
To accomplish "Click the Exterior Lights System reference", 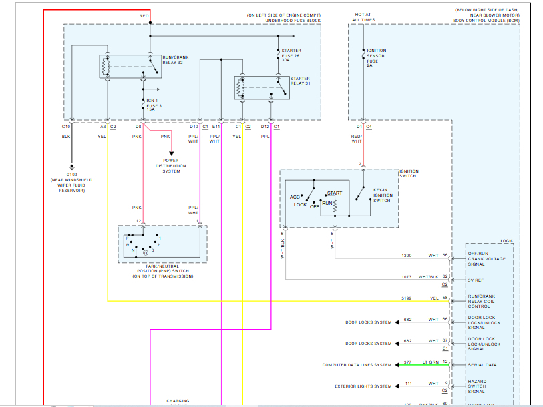I will pos(363,386).
